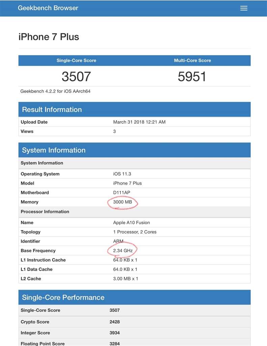Select the 3000 MB memory value
The width and height of the screenshot is (267, 346).
pos(123,202)
